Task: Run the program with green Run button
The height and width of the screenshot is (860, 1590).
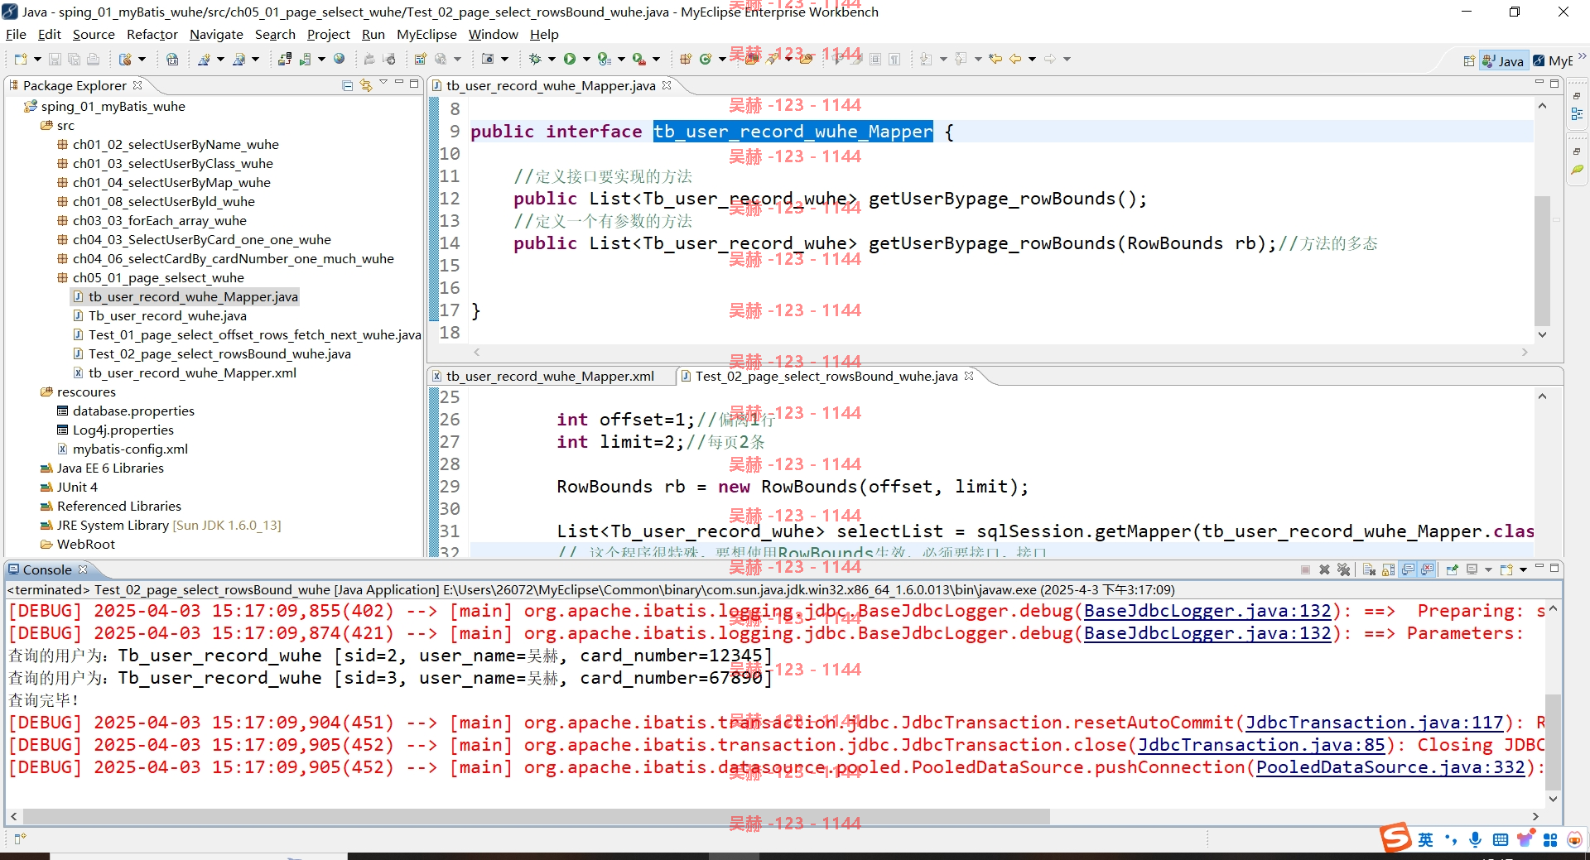Action: tap(570, 59)
